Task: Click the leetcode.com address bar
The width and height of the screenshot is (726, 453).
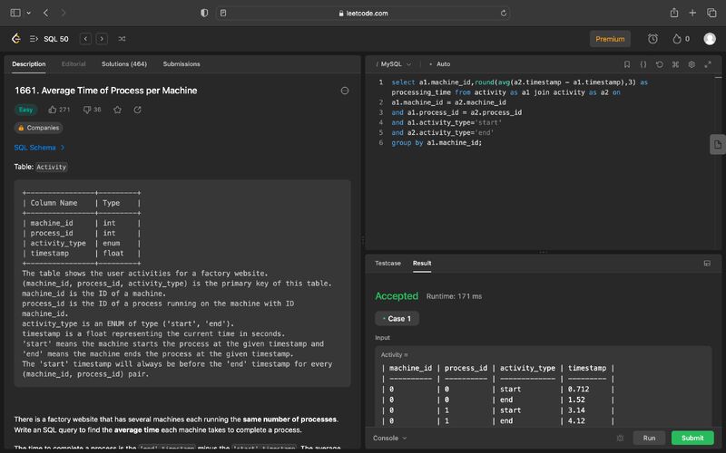Action: (x=364, y=13)
